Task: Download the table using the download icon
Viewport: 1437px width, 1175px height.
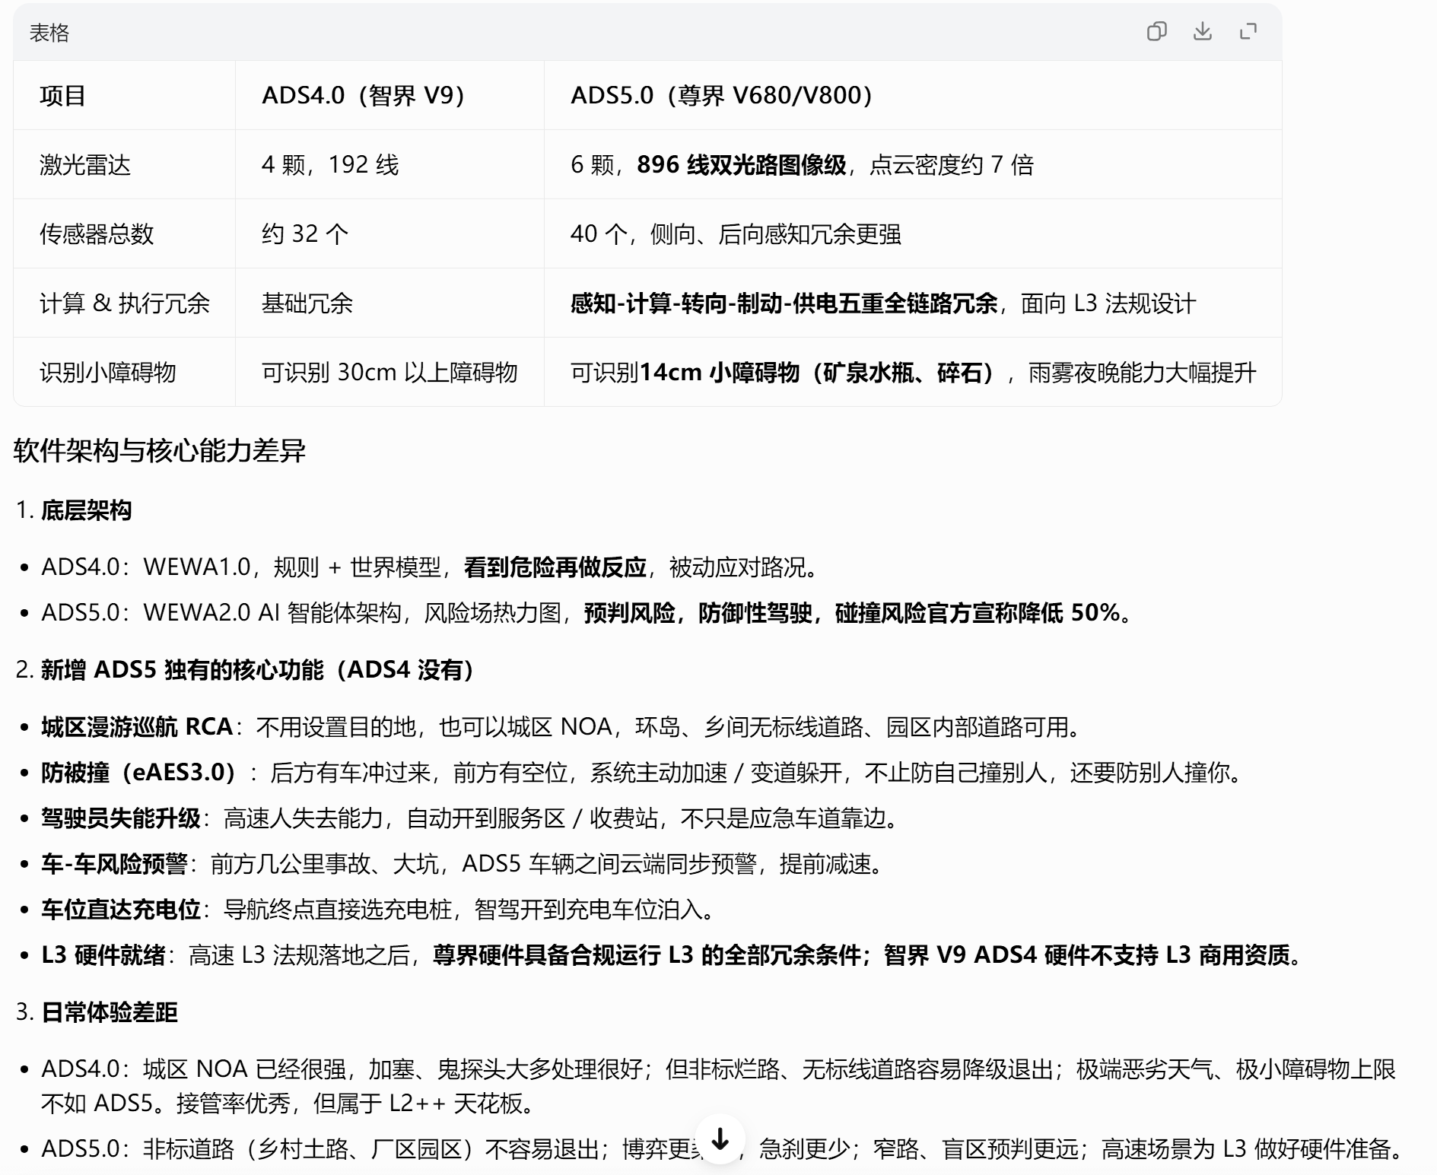Action: tap(1202, 32)
